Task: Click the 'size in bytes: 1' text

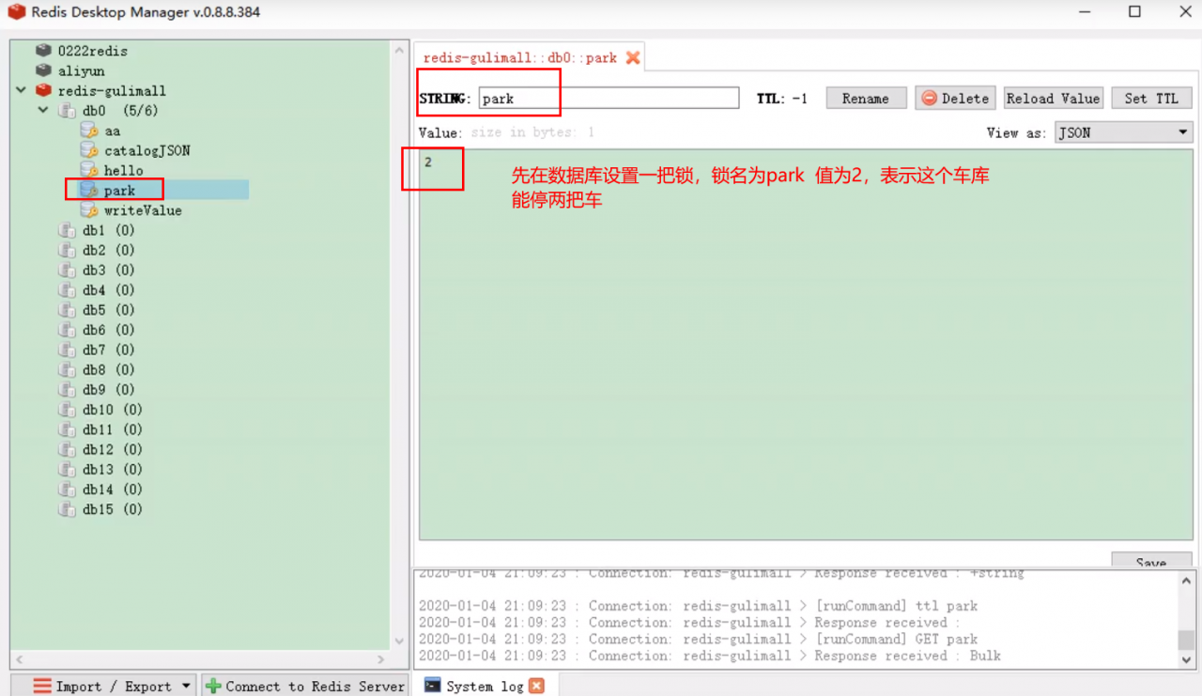Action: click(x=532, y=132)
